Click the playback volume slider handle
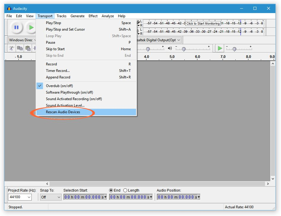The width and height of the screenshot is (281, 216). 184,49
